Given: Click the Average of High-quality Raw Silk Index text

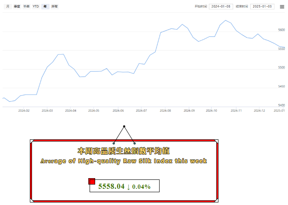Looking at the screenshot, I should [124, 161].
